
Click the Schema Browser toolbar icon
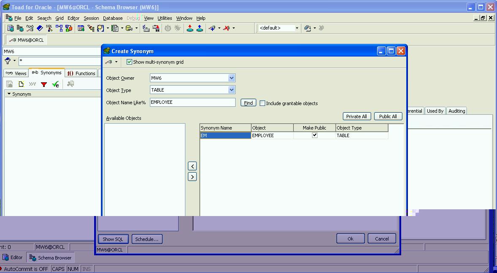(19, 28)
